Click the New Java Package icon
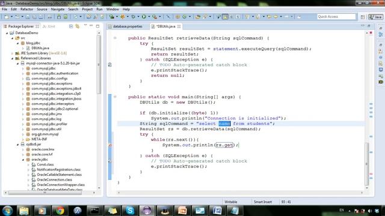This screenshot has height=216, width=385. [x=177, y=17]
